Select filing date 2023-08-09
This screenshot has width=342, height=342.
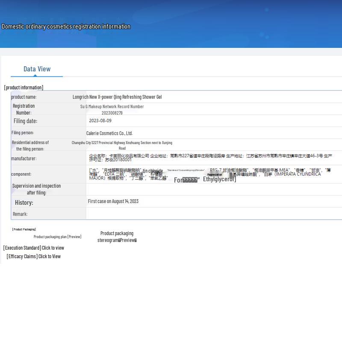100,121
